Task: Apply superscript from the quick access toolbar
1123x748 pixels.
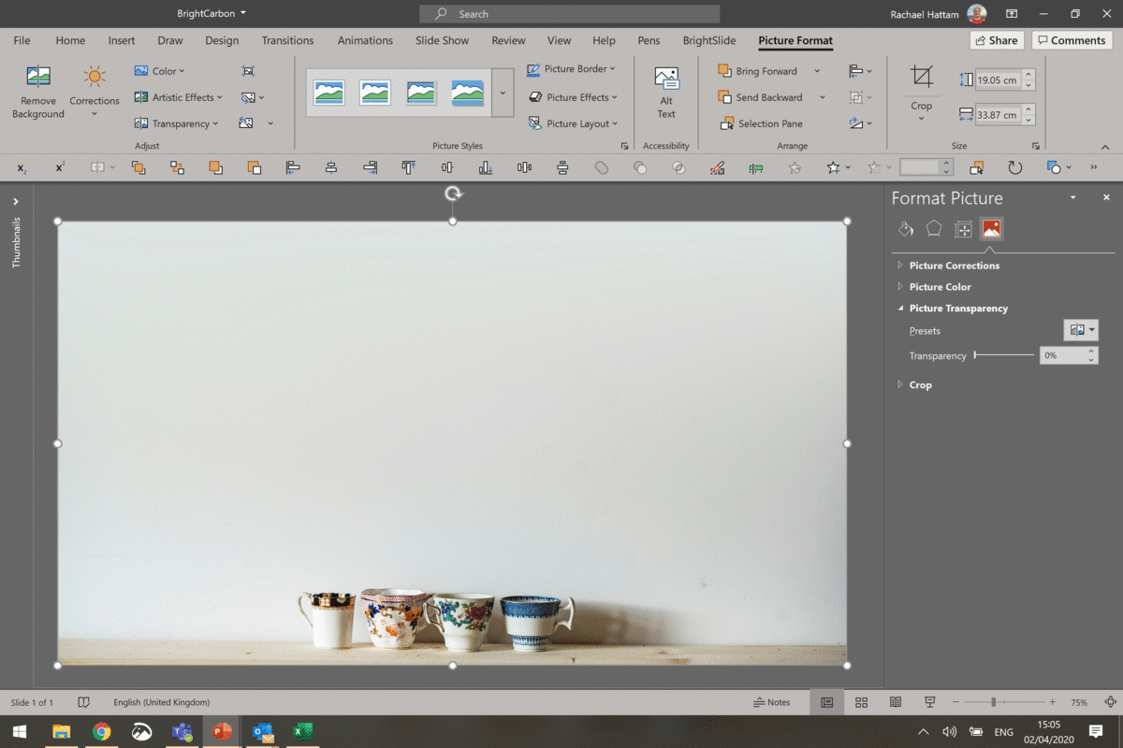Action: point(59,167)
